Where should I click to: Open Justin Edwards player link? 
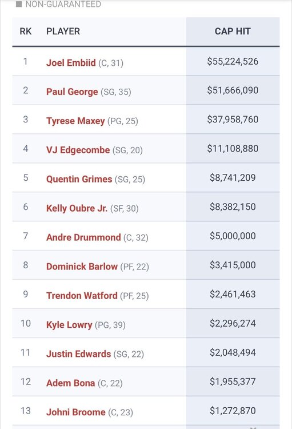pos(78,353)
